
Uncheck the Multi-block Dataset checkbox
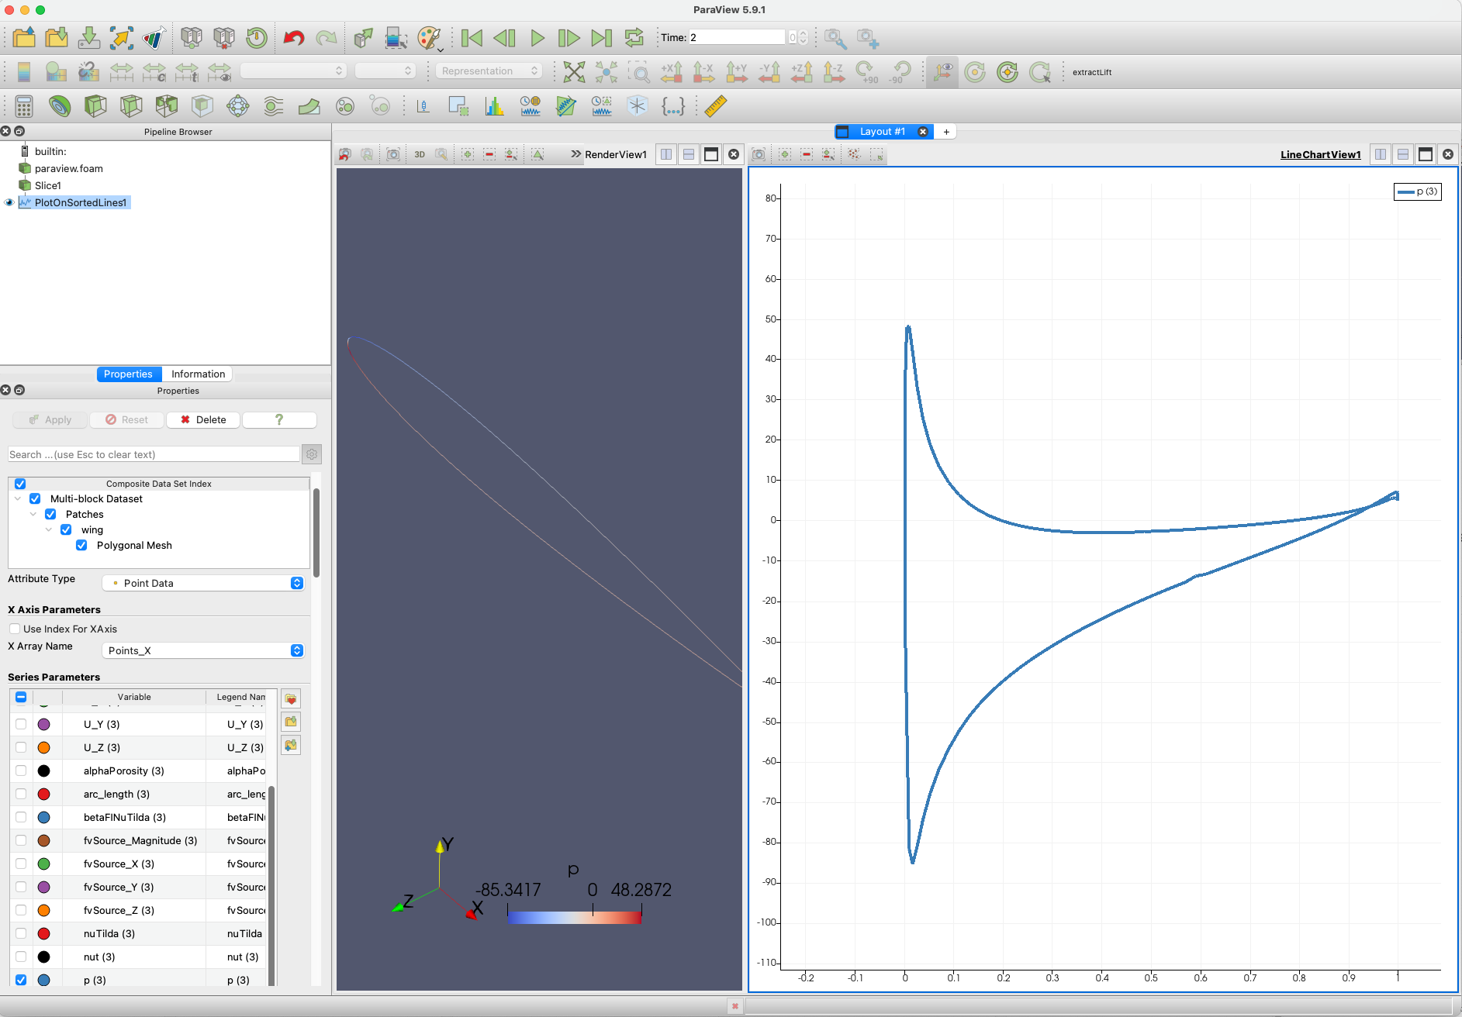35,498
